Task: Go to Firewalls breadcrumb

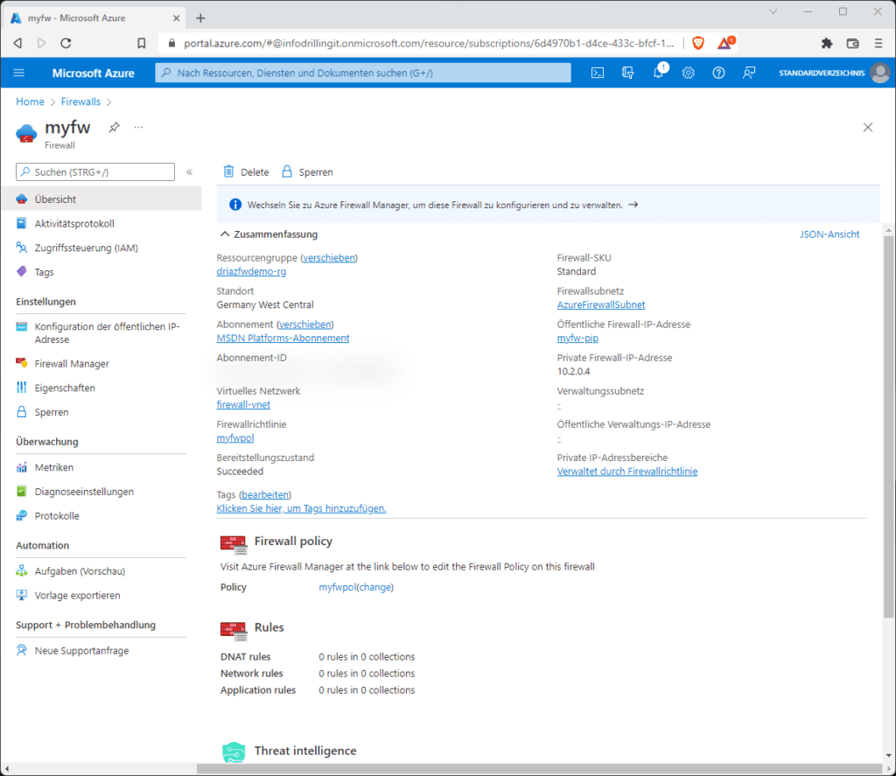Action: pyautogui.click(x=80, y=101)
